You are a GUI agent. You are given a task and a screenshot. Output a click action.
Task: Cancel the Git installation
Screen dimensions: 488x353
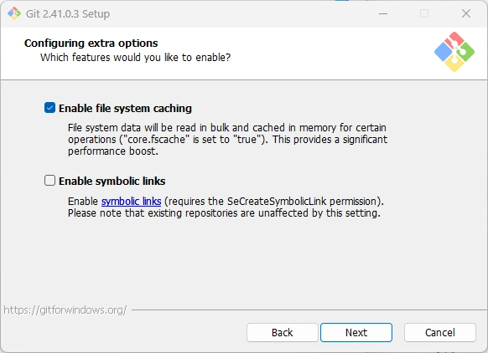tap(440, 333)
